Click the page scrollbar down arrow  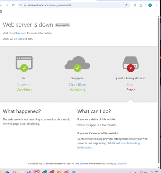159,167
